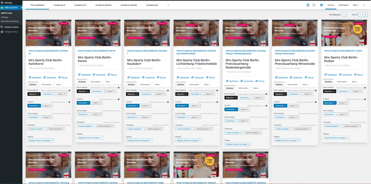Toggle the preview eye icon in toolbar
Screen dimensions: 371x184
click(x=321, y=5)
